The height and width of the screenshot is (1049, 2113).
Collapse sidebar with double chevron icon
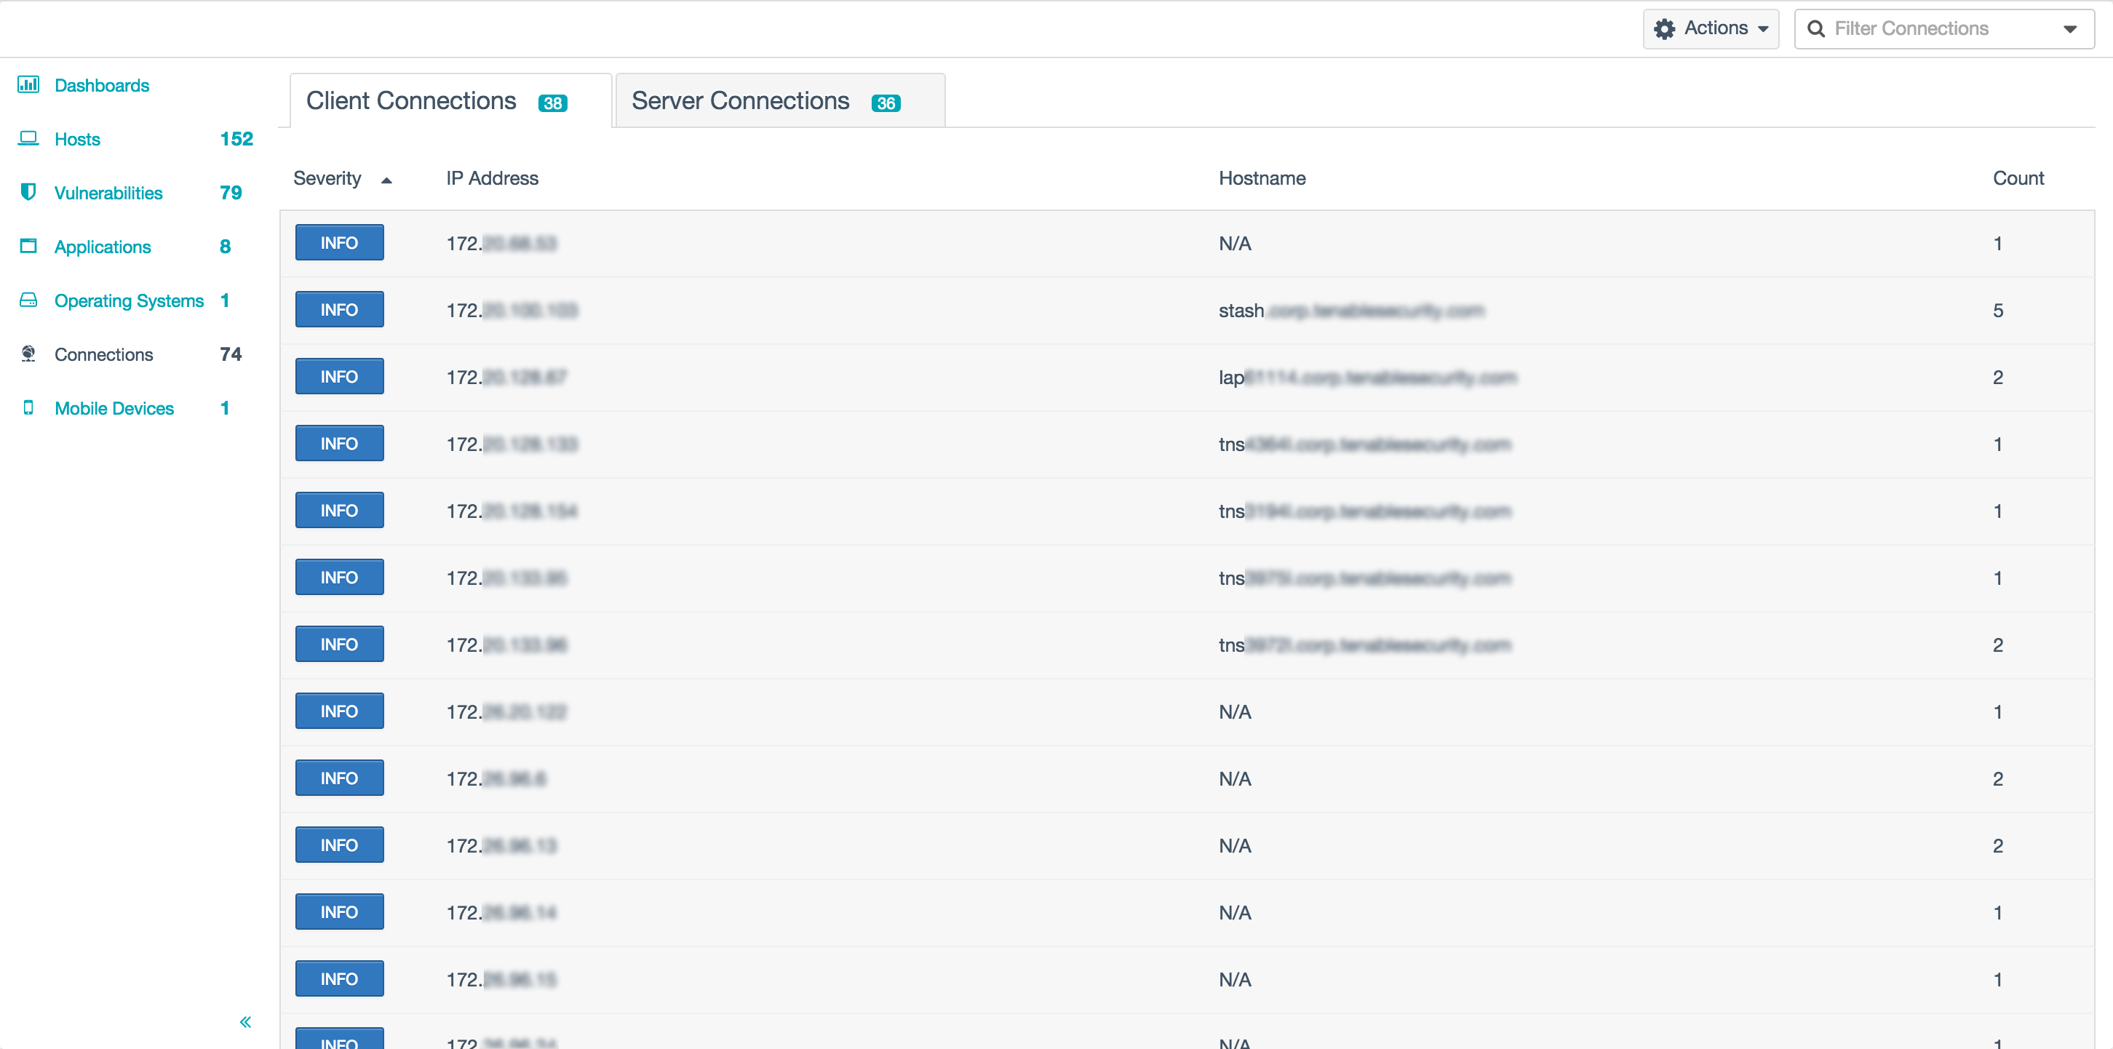click(245, 1021)
